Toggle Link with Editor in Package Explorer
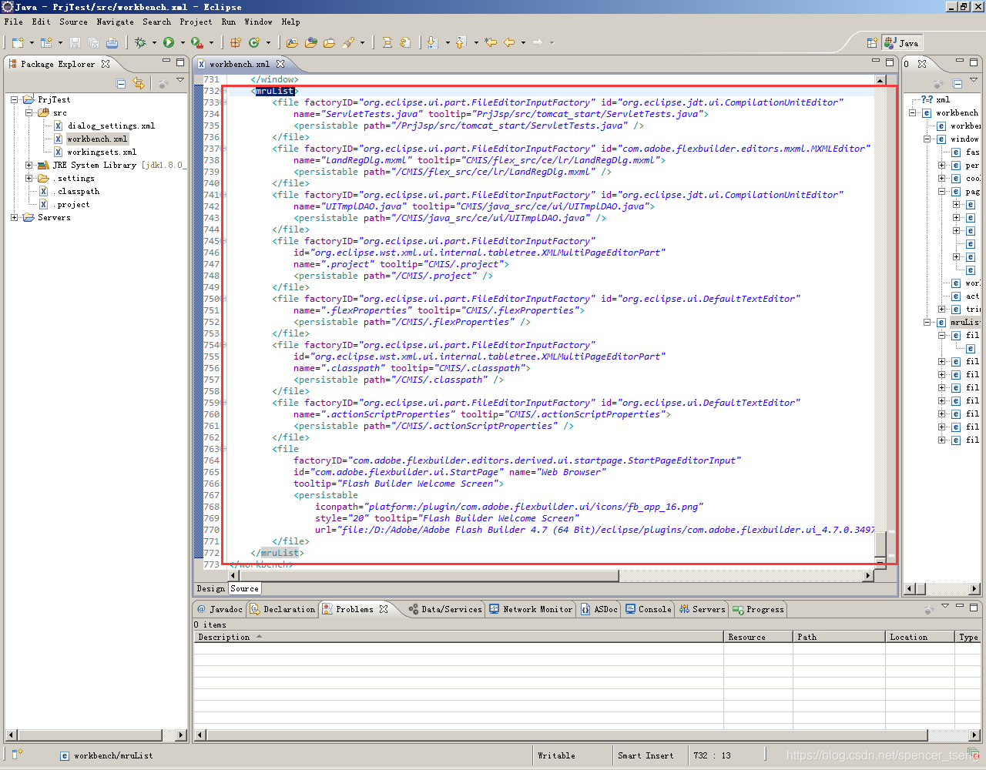Image resolution: width=986 pixels, height=770 pixels. [x=139, y=82]
